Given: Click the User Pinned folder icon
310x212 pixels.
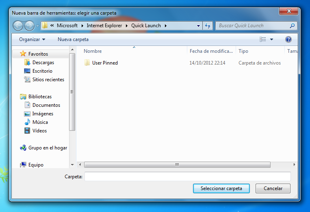Looking at the screenshot, I should 87,63.
